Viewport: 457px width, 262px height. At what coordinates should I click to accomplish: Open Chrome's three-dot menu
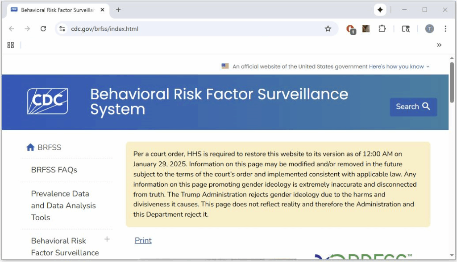pos(445,29)
